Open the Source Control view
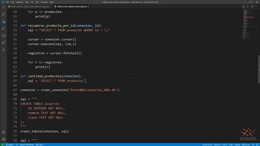Viewport: 260px width, 146px height. 4,21
